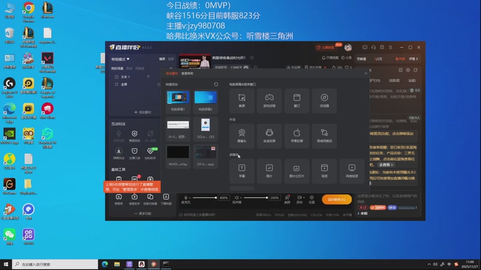
Task: Open the 用户(10) tab in right panel
Action: (x=374, y=80)
